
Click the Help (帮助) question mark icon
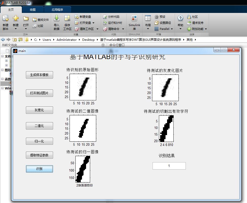coord(180,18)
